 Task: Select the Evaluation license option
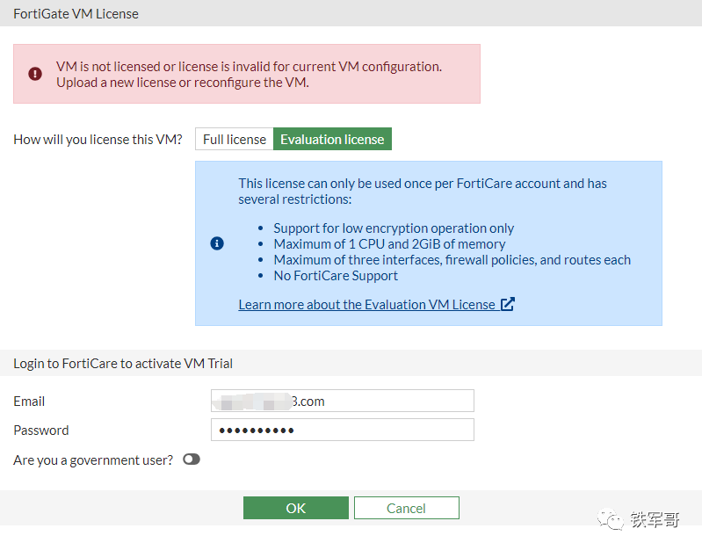(x=332, y=140)
